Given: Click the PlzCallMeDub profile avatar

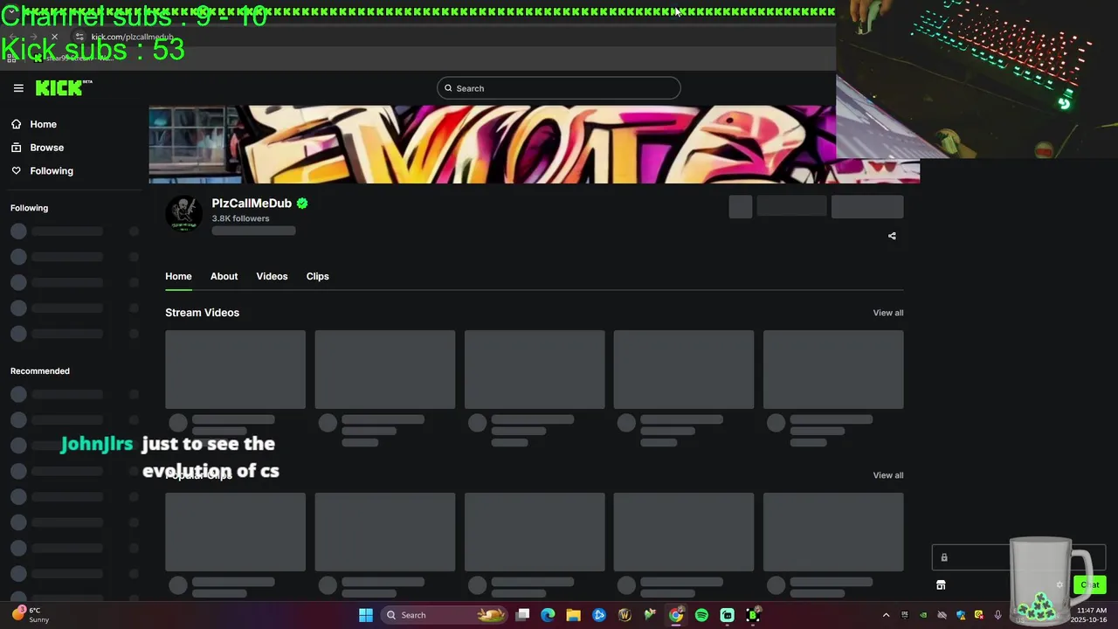Looking at the screenshot, I should point(183,214).
